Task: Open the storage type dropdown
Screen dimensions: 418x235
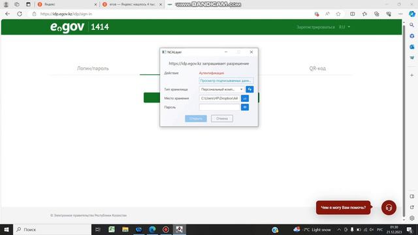Action: (221, 89)
